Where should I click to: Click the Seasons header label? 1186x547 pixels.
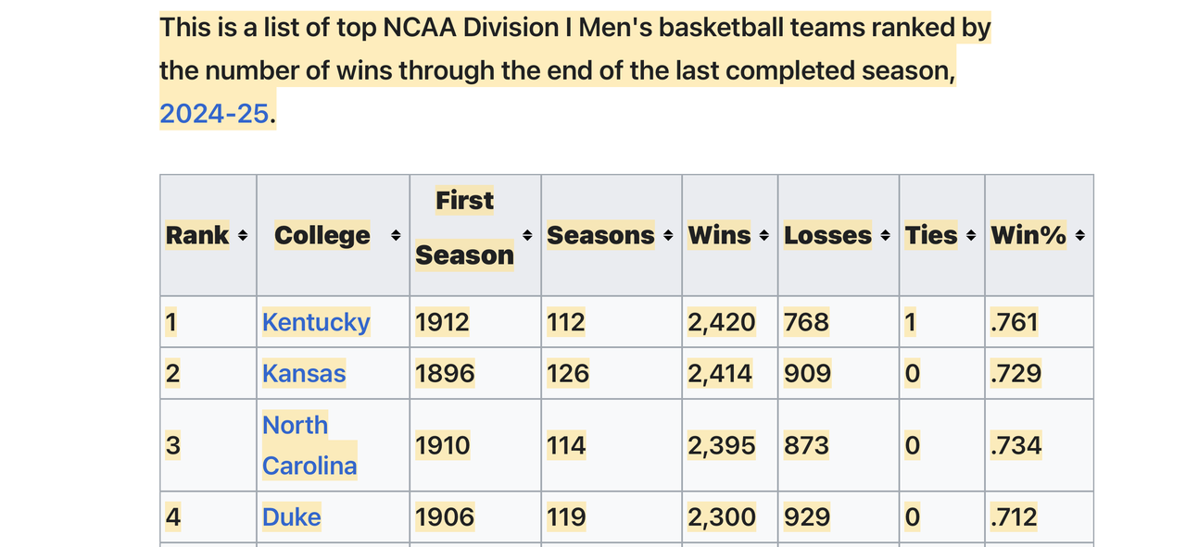(600, 236)
